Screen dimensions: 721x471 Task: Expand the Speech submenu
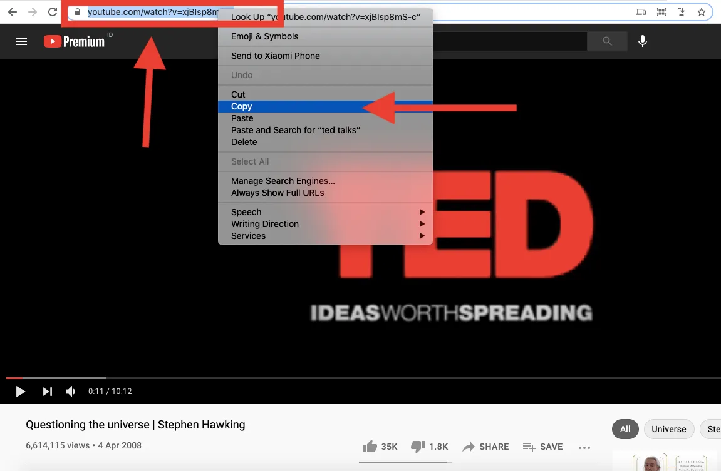coord(325,212)
